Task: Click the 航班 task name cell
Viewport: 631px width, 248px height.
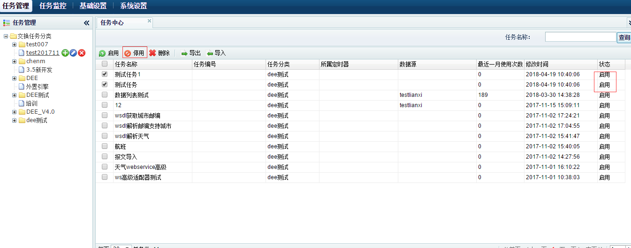Action: (120, 146)
